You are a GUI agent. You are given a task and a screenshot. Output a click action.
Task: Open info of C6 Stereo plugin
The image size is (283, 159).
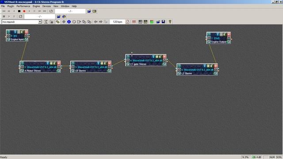tap(98, 63)
